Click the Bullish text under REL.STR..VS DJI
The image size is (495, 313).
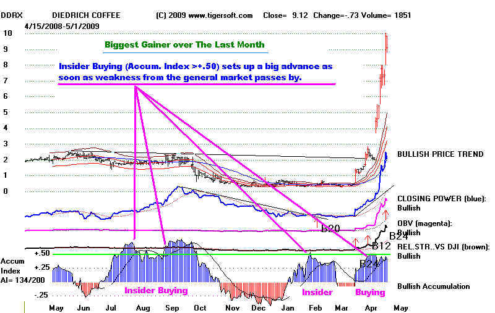click(x=409, y=256)
